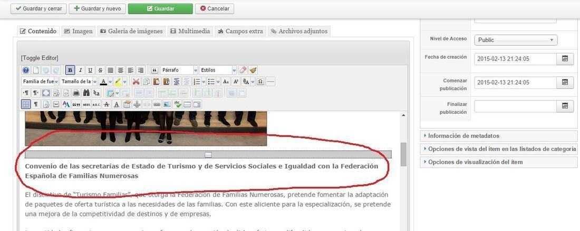Paste as plain text icon

pos(167,82)
